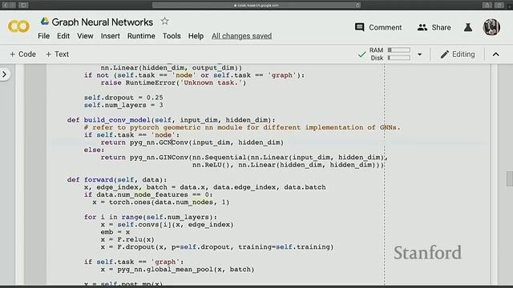Screen dimensions: 513x288
Task: Open the RAM/Disk runtime dropdown arrow
Action: [x=419, y=54]
